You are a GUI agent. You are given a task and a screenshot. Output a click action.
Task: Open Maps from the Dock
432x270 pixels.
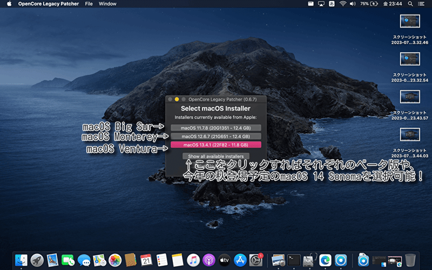99,260
